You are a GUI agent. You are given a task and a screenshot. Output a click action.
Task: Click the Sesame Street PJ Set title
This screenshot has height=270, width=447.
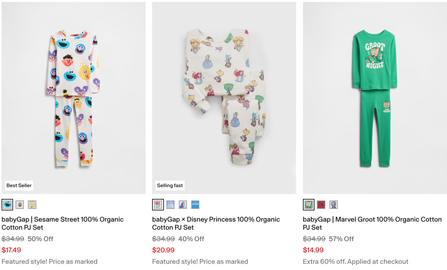click(x=62, y=223)
